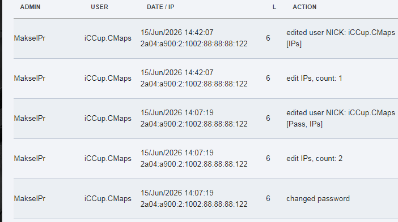Select level 6 in the 'count: 1' row
Image resolution: width=398 pixels, height=222 pixels.
268,79
